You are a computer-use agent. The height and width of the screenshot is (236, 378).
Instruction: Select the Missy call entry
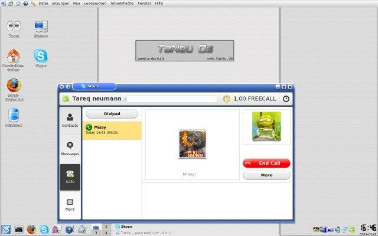(x=112, y=130)
